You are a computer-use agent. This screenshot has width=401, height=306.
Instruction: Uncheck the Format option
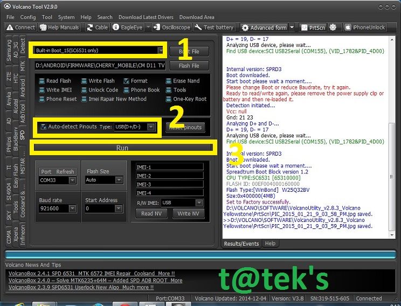(x=126, y=81)
